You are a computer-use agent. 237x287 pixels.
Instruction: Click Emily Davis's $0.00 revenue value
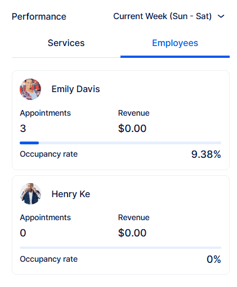pos(132,129)
